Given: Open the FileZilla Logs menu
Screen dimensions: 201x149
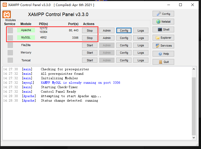Looking at the screenshot, I should tap(141, 45).
